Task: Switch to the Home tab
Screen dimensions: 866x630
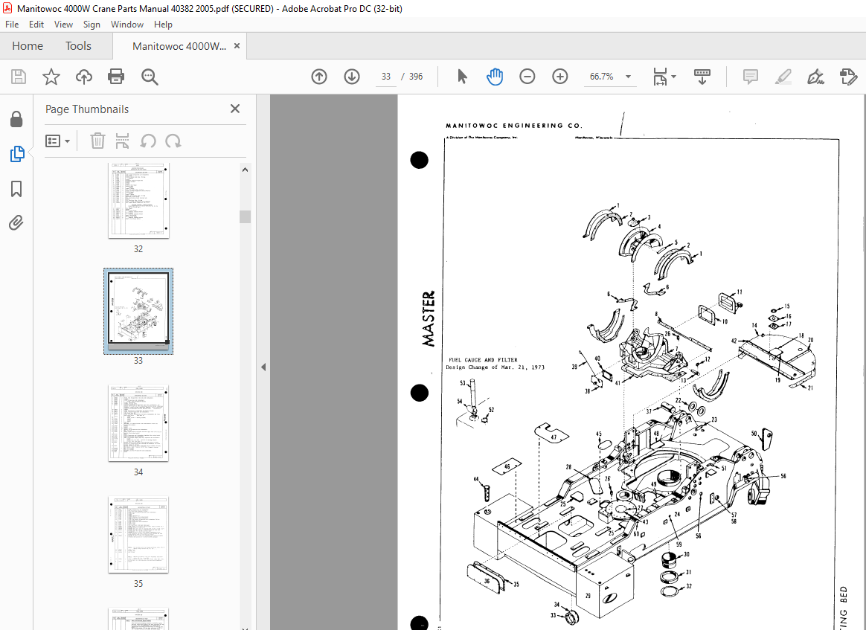Action: (x=28, y=46)
